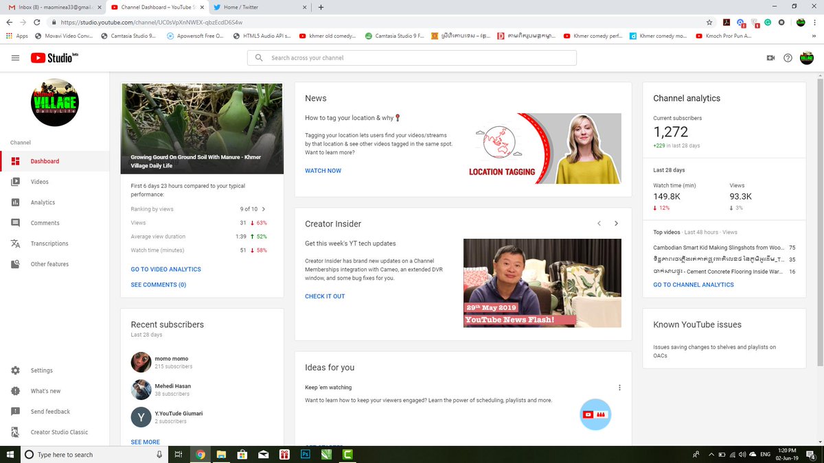This screenshot has width=824, height=463.
Task: Open the khmer old comedy bookmark
Action: pyautogui.click(x=327, y=36)
